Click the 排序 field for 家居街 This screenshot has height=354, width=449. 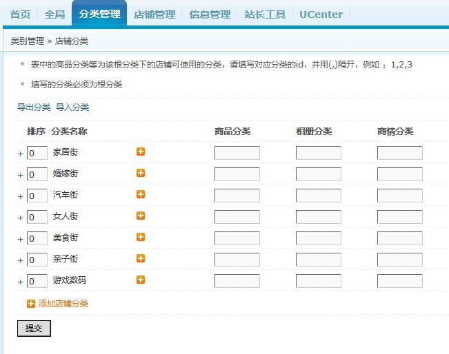point(37,153)
